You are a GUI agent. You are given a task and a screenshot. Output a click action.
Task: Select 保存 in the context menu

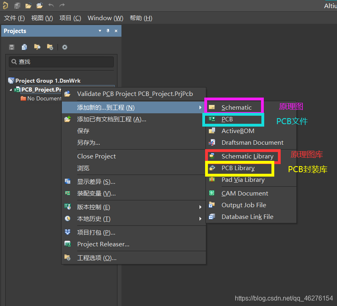point(134,131)
